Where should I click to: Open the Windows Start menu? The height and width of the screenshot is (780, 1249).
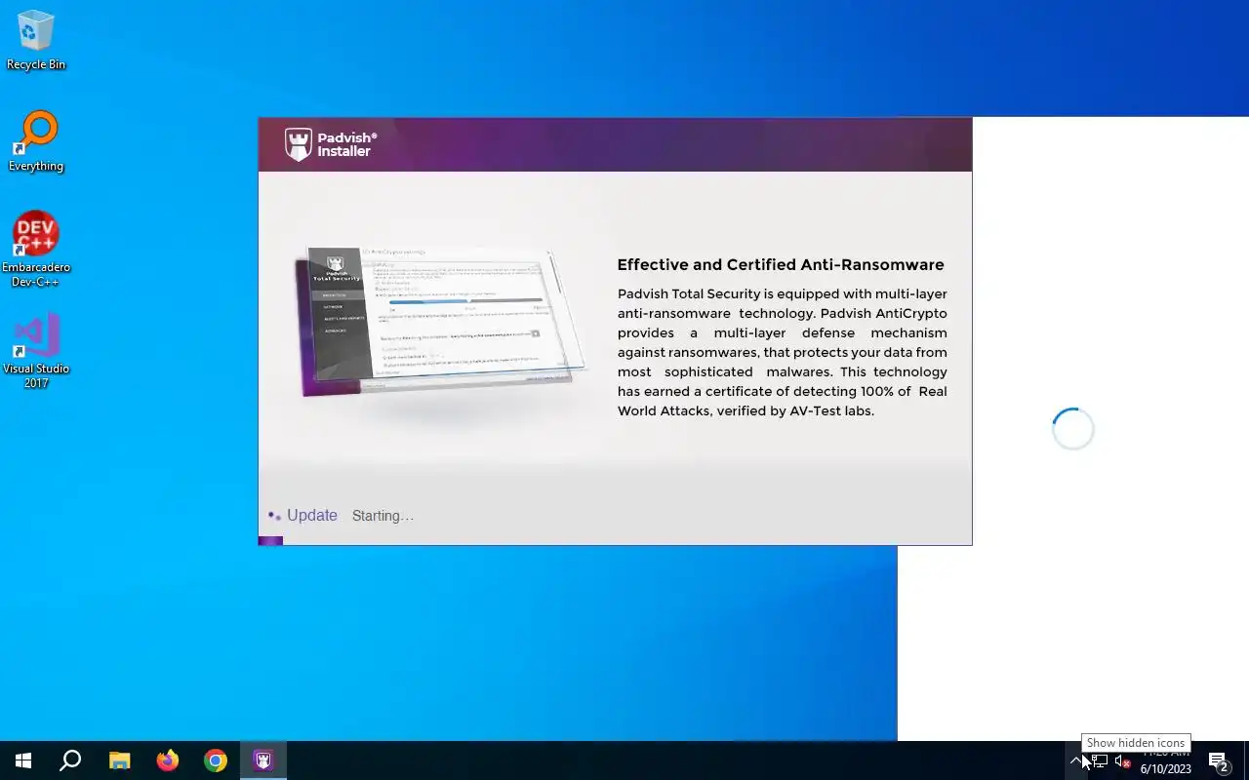click(x=23, y=760)
